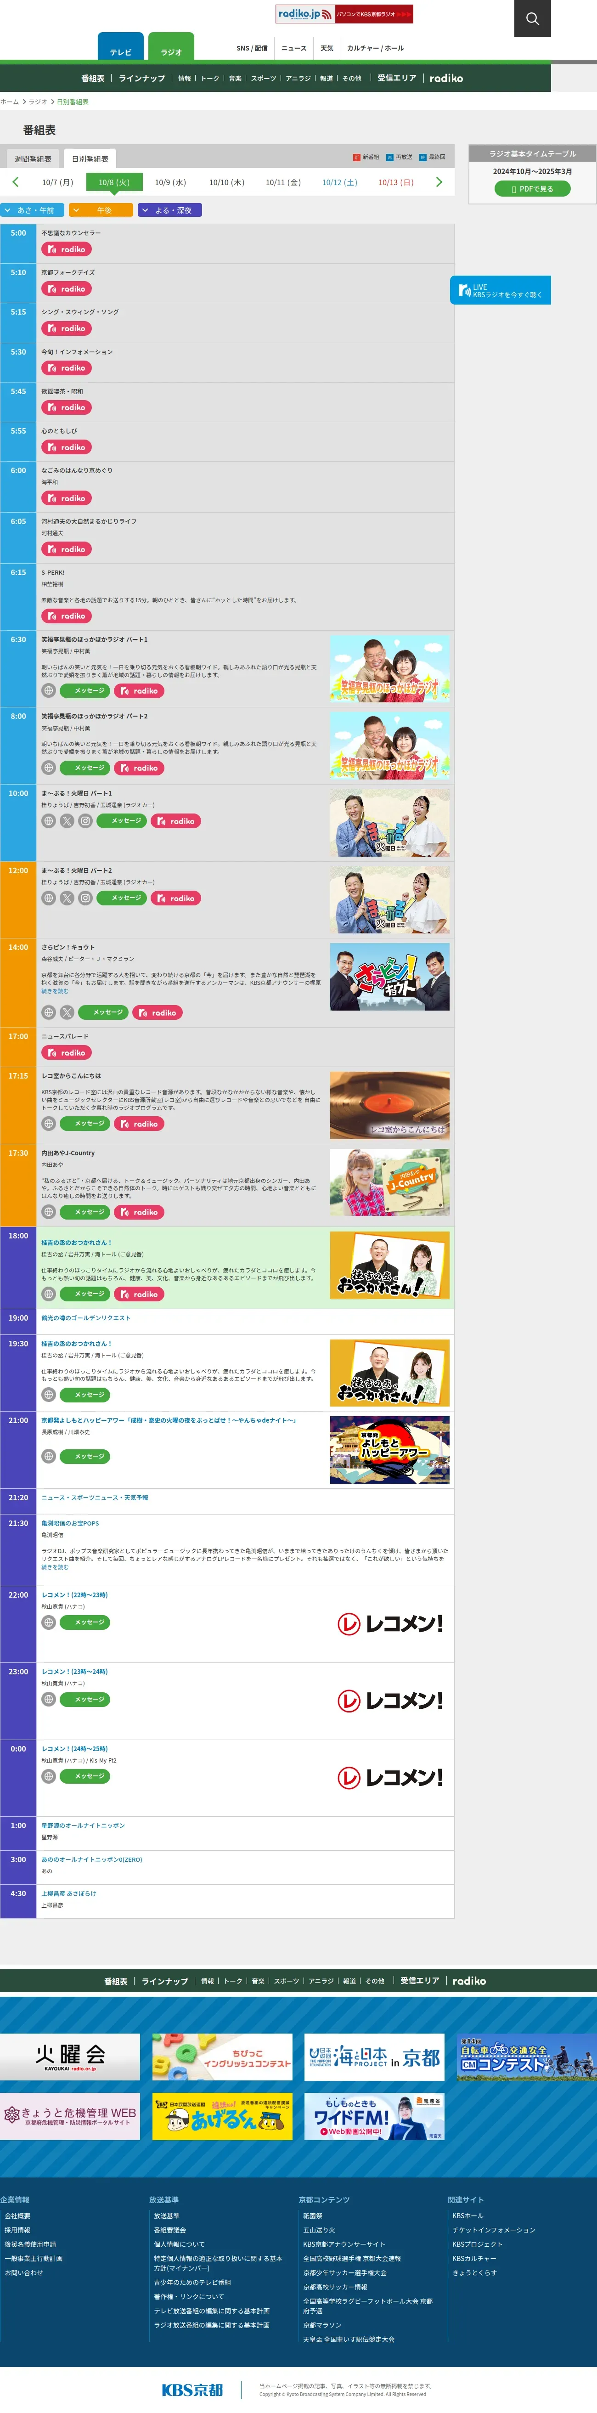The height and width of the screenshot is (2413, 597).
Task: Expand the よる・深夜 time section
Action: coord(169,210)
